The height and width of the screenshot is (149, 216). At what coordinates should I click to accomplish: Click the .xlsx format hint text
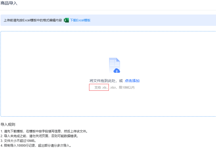point(113,88)
